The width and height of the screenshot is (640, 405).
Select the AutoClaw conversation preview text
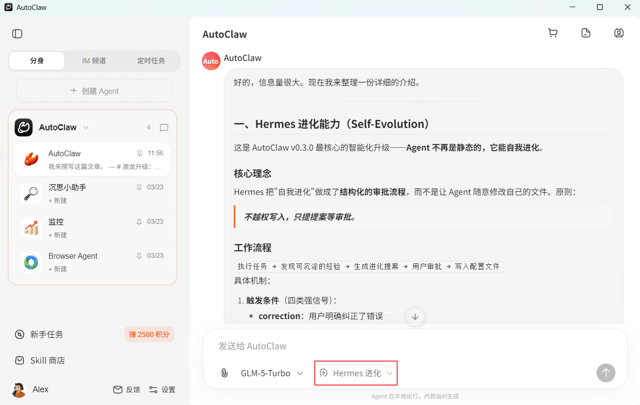click(105, 167)
